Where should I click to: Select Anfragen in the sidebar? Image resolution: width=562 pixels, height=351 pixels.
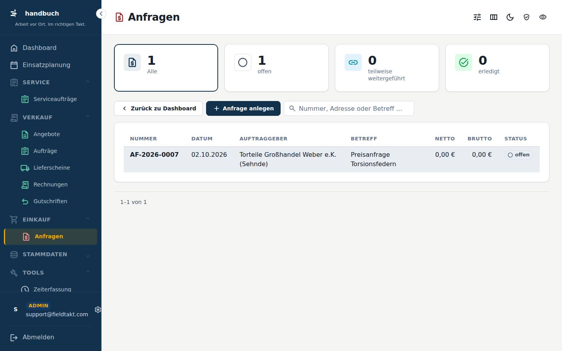(51, 236)
